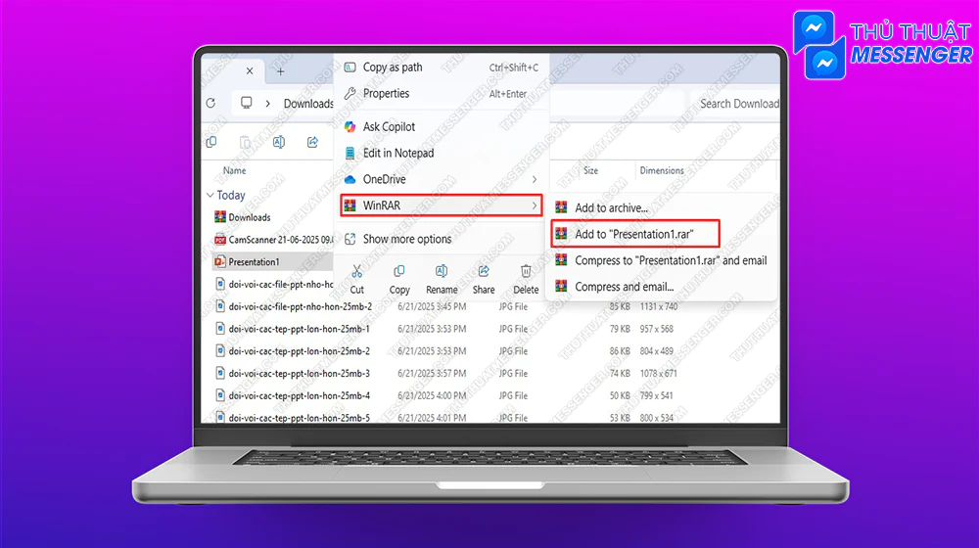Click the Copy as path icon

coord(350,68)
